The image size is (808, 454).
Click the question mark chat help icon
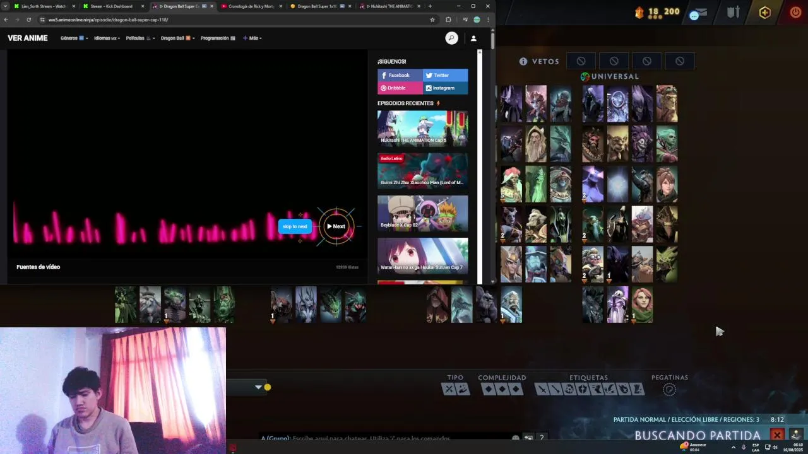(541, 438)
